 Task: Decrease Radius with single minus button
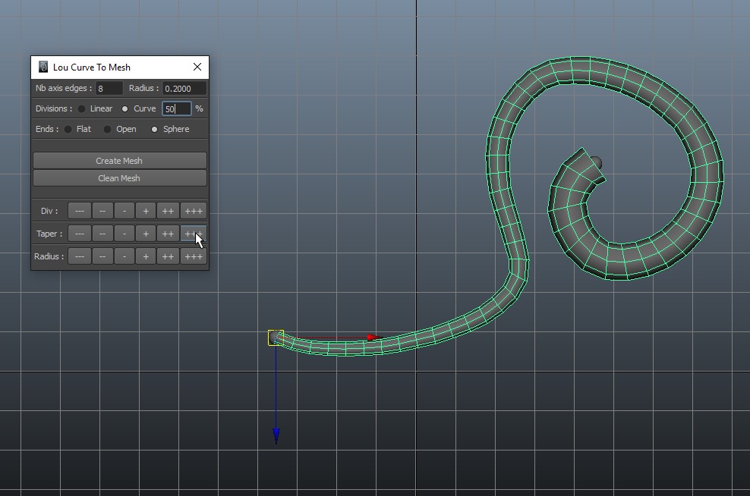click(x=124, y=256)
